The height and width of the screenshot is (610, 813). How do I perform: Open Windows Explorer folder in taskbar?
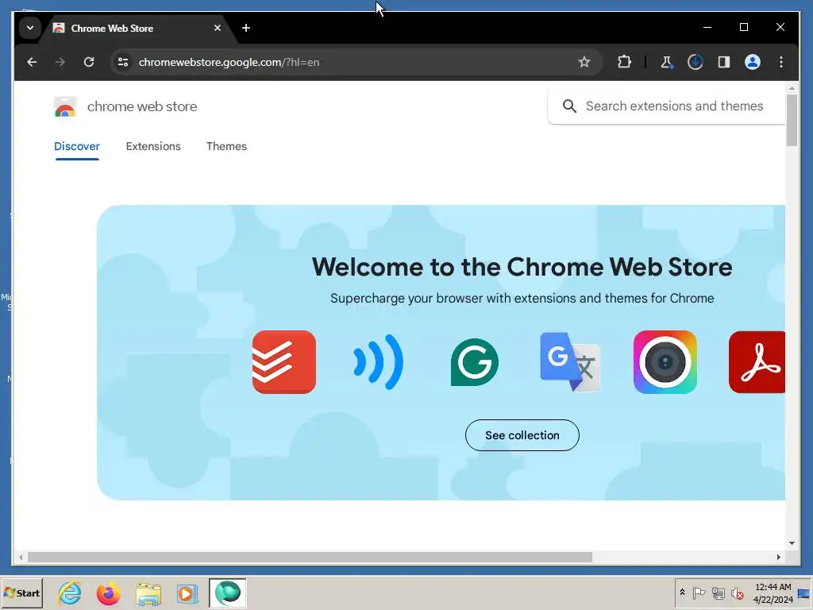click(x=148, y=593)
